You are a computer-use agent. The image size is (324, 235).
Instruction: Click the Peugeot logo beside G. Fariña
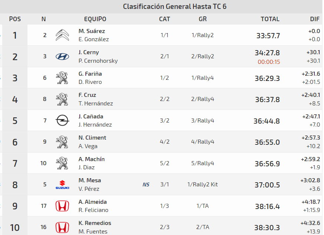62,78
